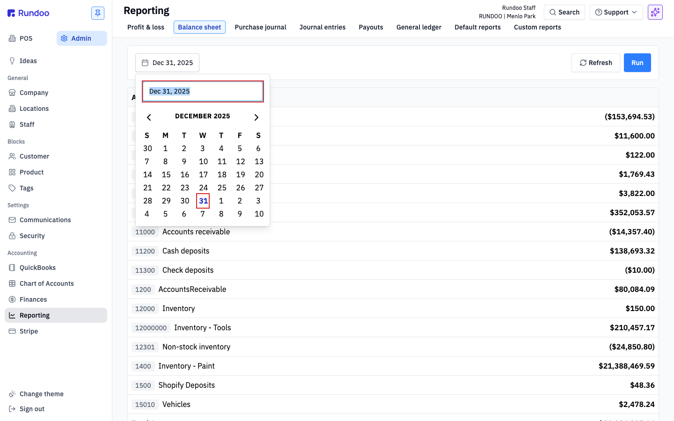Click the Rundoo logo

click(29, 13)
